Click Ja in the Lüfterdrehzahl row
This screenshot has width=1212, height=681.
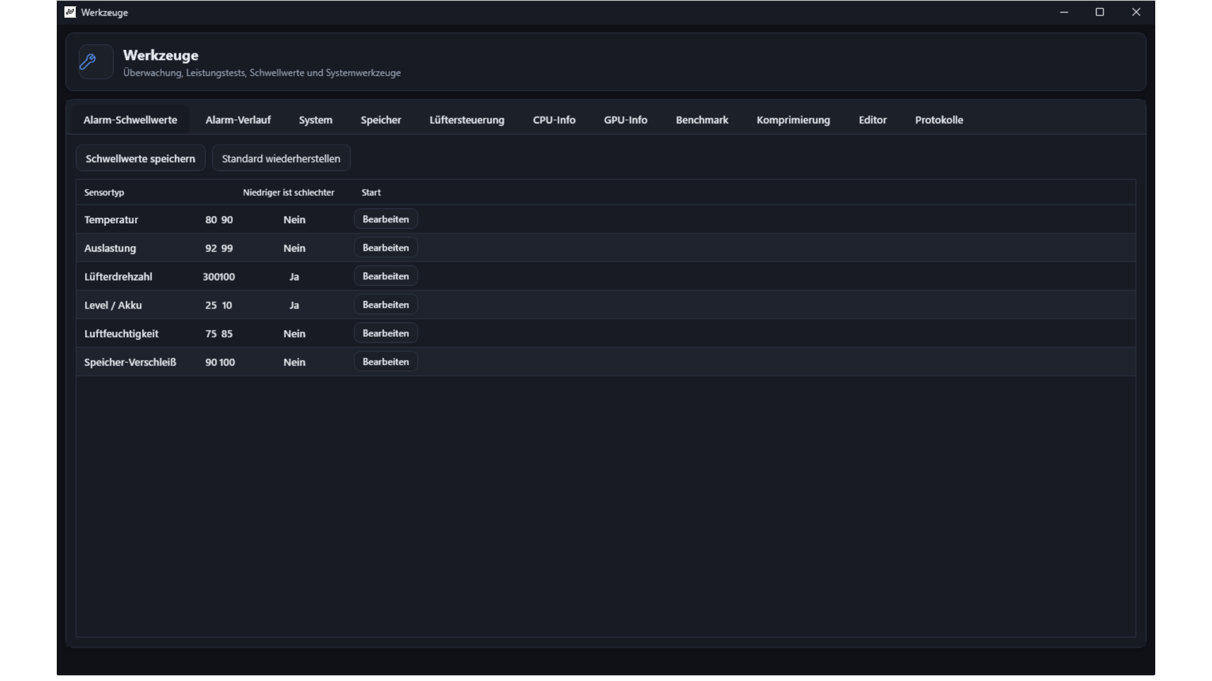coord(294,277)
